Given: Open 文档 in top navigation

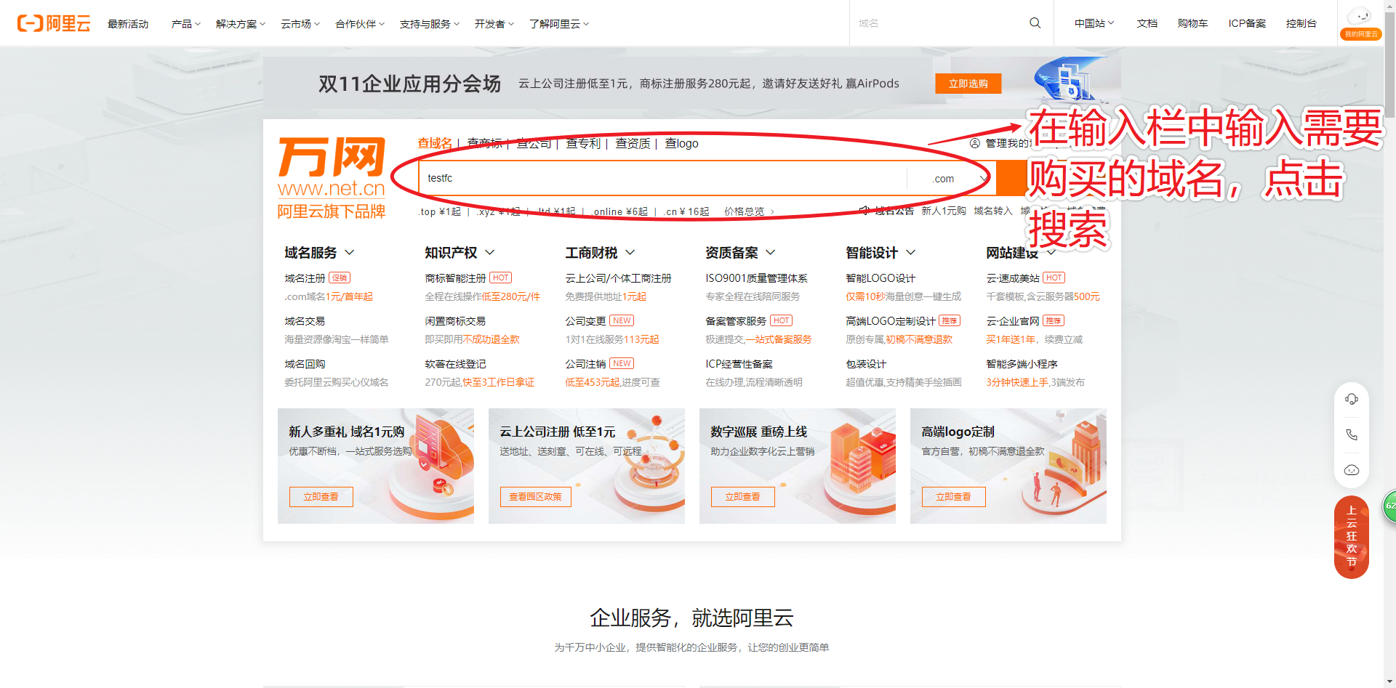Looking at the screenshot, I should point(1147,23).
